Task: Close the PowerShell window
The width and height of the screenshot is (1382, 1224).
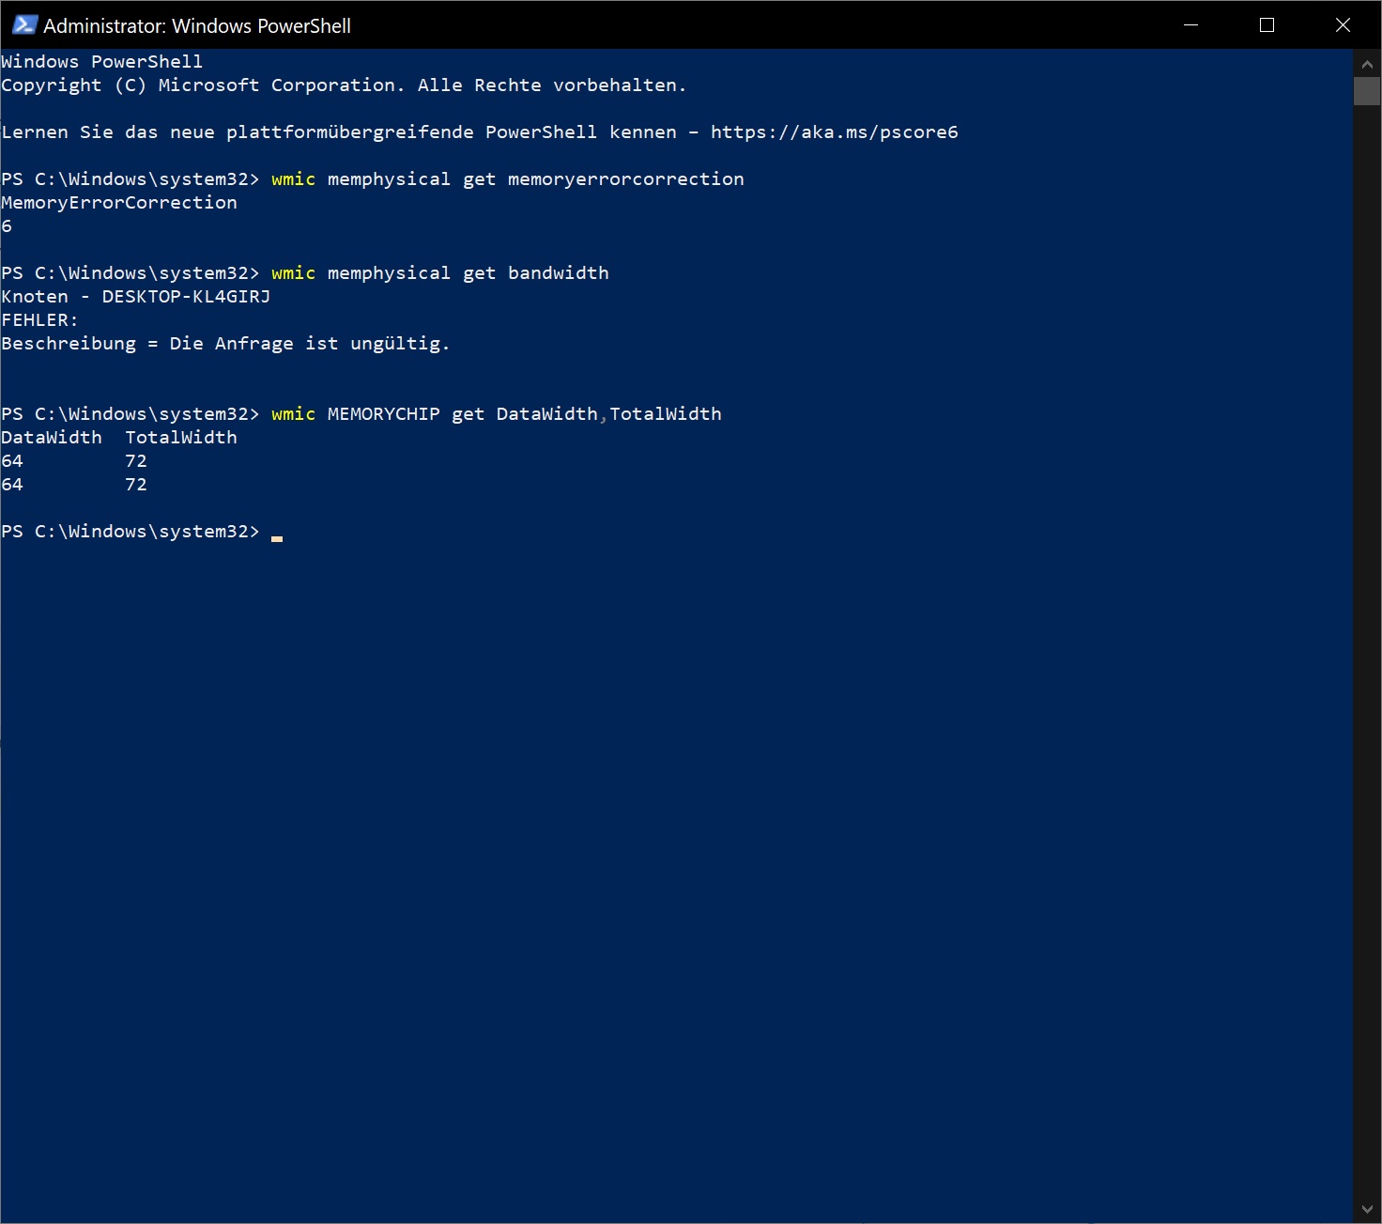Action: pos(1343,25)
